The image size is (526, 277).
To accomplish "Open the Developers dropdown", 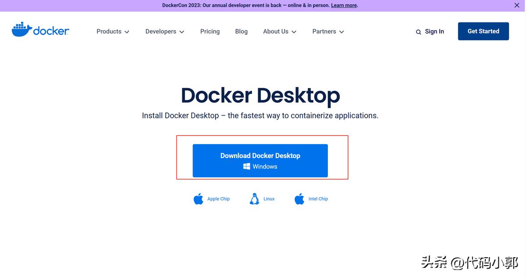I will pos(164,31).
